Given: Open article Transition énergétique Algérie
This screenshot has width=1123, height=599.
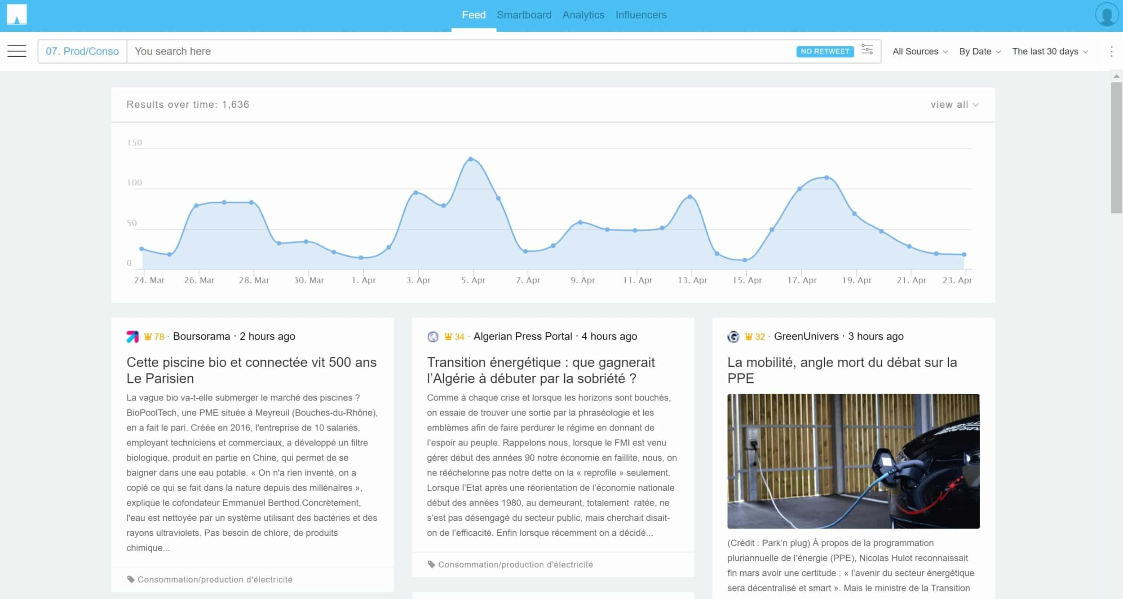Looking at the screenshot, I should click(541, 370).
